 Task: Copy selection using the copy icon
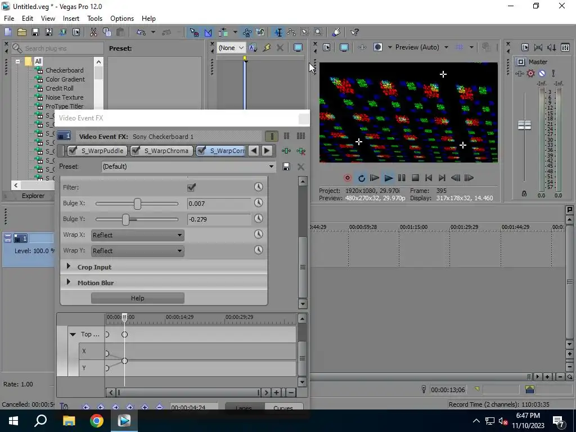point(107,32)
